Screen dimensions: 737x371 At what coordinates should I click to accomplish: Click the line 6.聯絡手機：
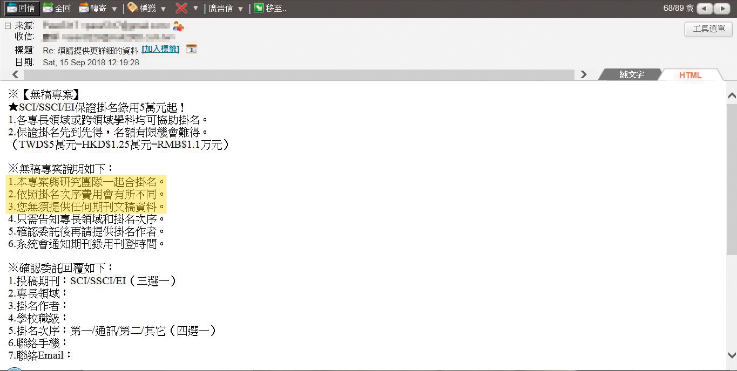(38, 343)
